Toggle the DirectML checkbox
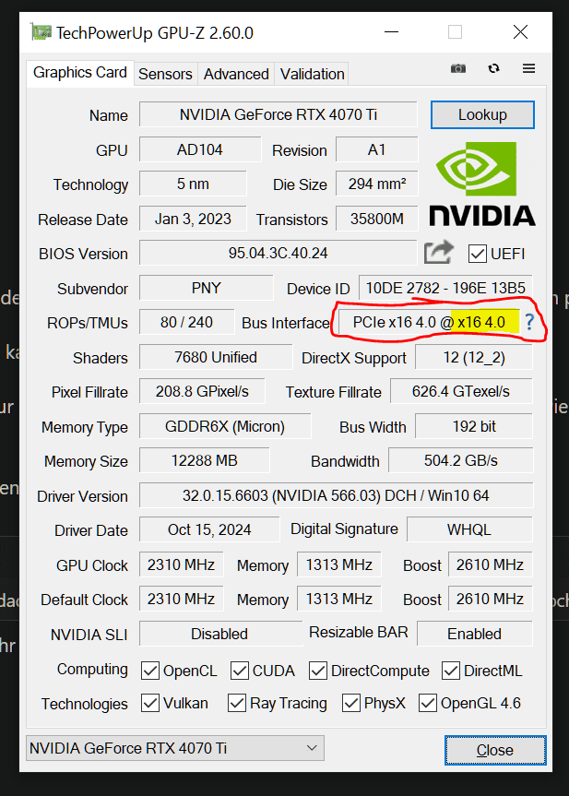This screenshot has height=796, width=569. (x=451, y=671)
